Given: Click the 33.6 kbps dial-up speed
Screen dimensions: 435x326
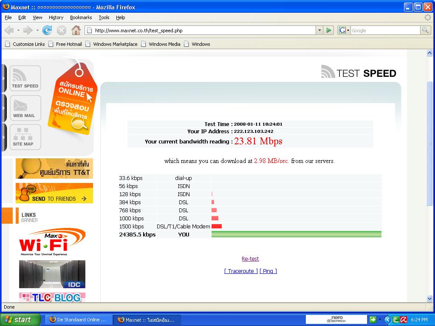Looking at the screenshot, I should (131, 178).
